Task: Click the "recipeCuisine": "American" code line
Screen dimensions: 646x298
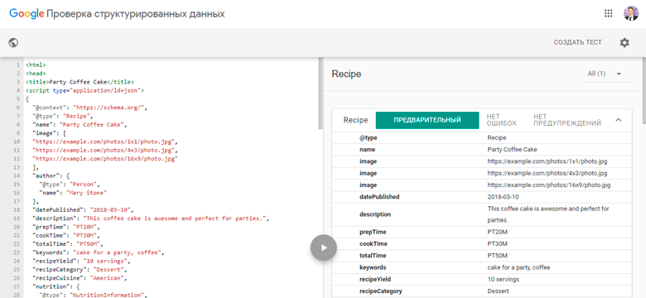Action: pyautogui.click(x=80, y=278)
